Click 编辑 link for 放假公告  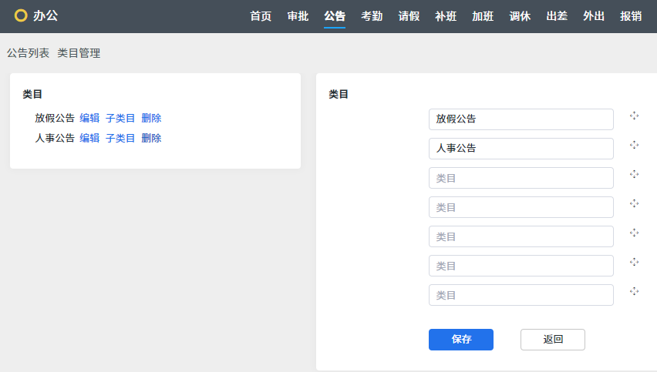[x=89, y=118]
